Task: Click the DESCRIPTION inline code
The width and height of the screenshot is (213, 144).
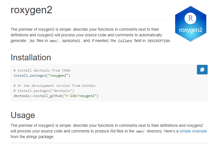Action: tap(159, 41)
